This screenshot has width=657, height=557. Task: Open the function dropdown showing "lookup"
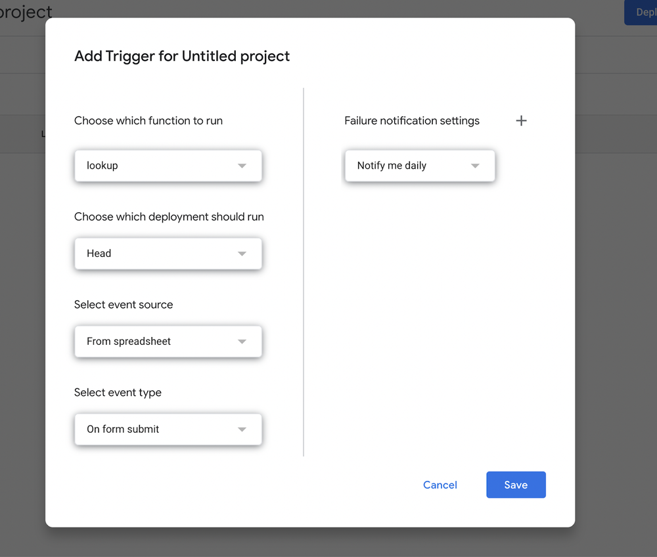(x=168, y=166)
